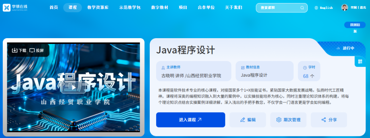Screen dimensions: 370x138
Task: Open the 数字教材 menu item
Action: tap(160, 7)
